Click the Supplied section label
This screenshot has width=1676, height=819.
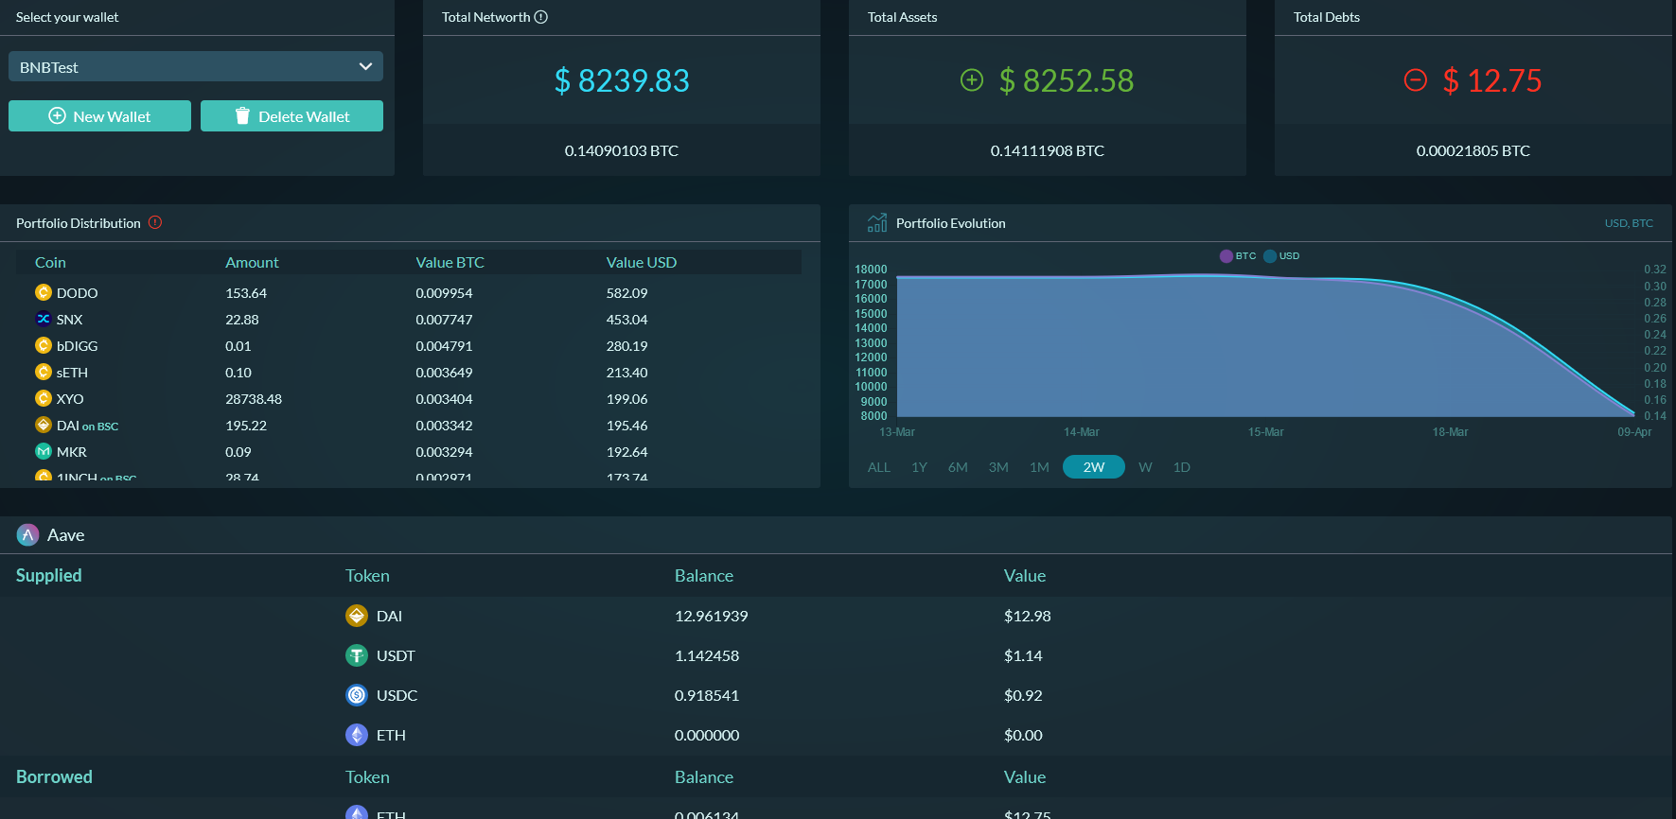tap(49, 575)
